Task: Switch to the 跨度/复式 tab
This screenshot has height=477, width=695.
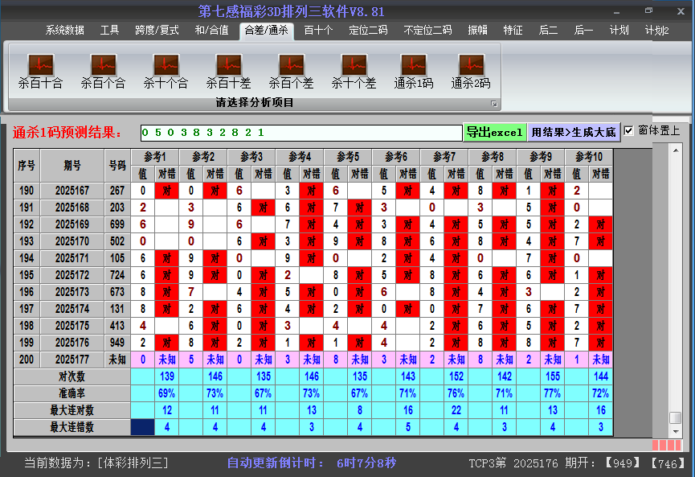Action: pos(157,31)
